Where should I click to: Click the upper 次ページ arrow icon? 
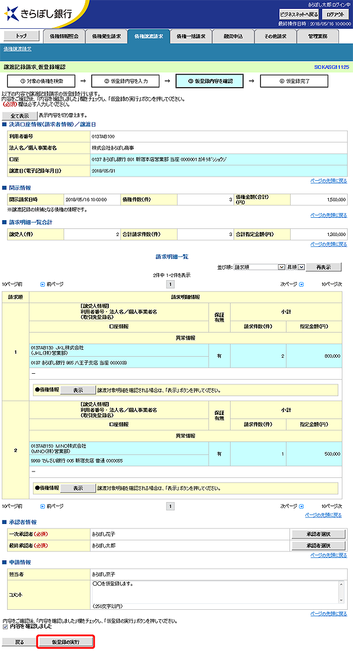point(302,284)
